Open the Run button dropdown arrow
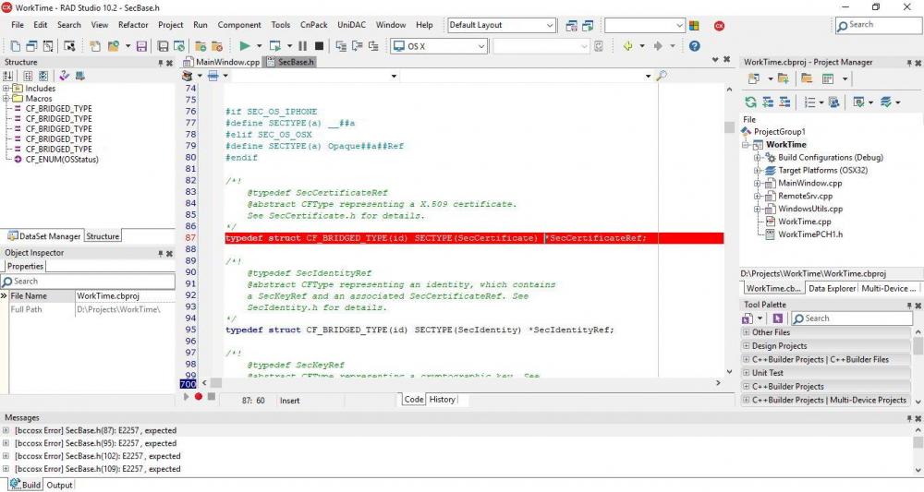The width and height of the screenshot is (924, 492). point(260,46)
